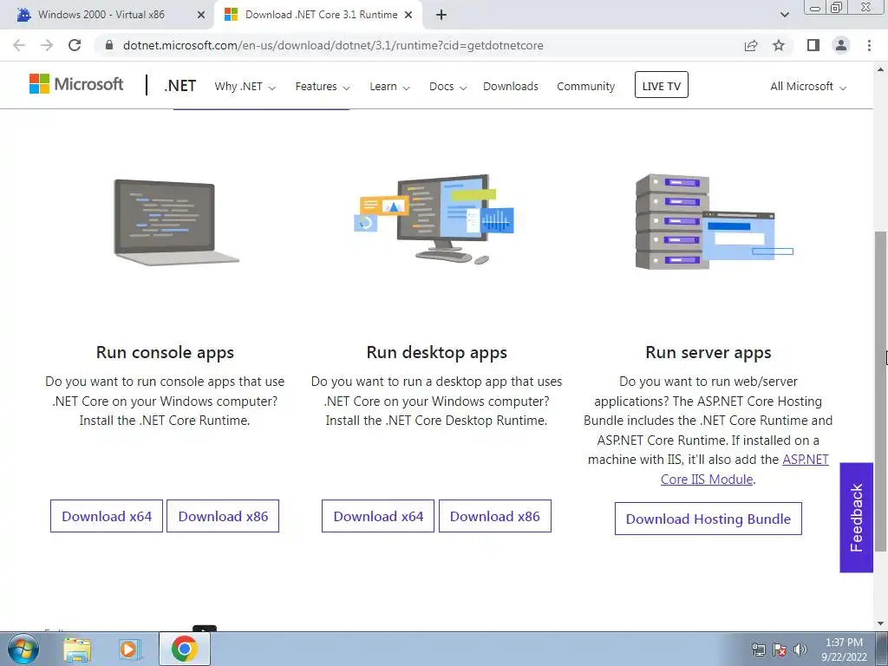Click the laptop console apps illustration
888x666 pixels.
tap(176, 222)
